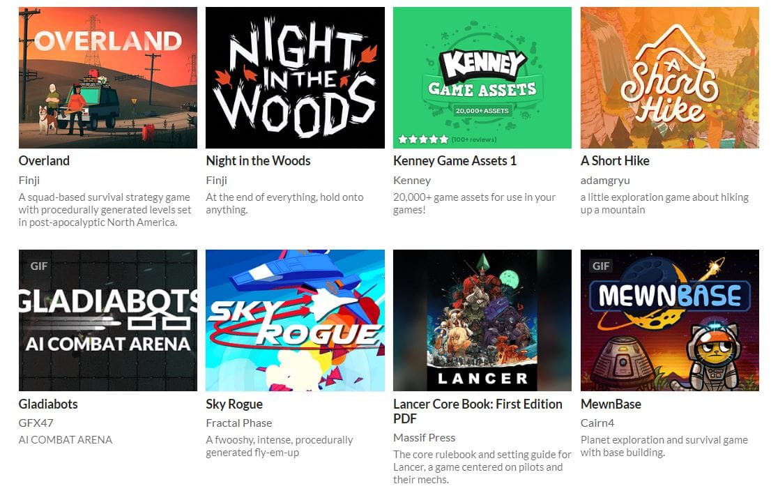The image size is (771, 500).
Task: Open the Overland game cover image
Action: coord(107,77)
